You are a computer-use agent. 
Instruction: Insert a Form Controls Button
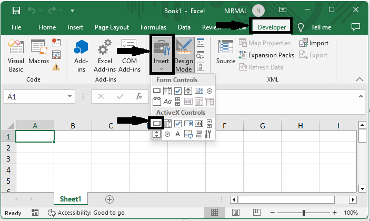coord(157,91)
